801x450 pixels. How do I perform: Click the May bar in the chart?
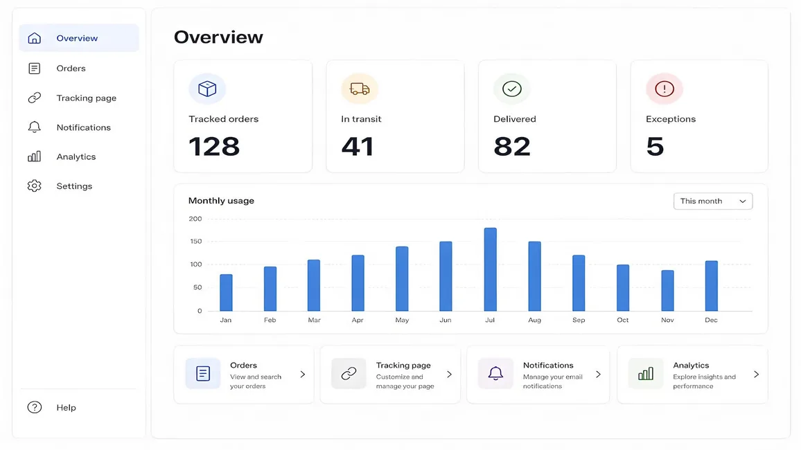(402, 279)
